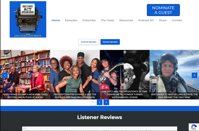Open the Dan Spitz watchmaking episode

pos(125,75)
